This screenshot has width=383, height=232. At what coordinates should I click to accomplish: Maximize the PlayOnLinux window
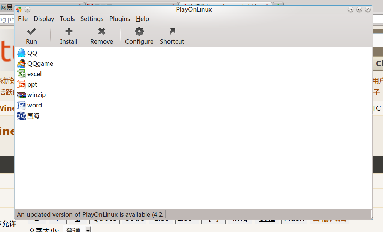(x=359, y=9)
